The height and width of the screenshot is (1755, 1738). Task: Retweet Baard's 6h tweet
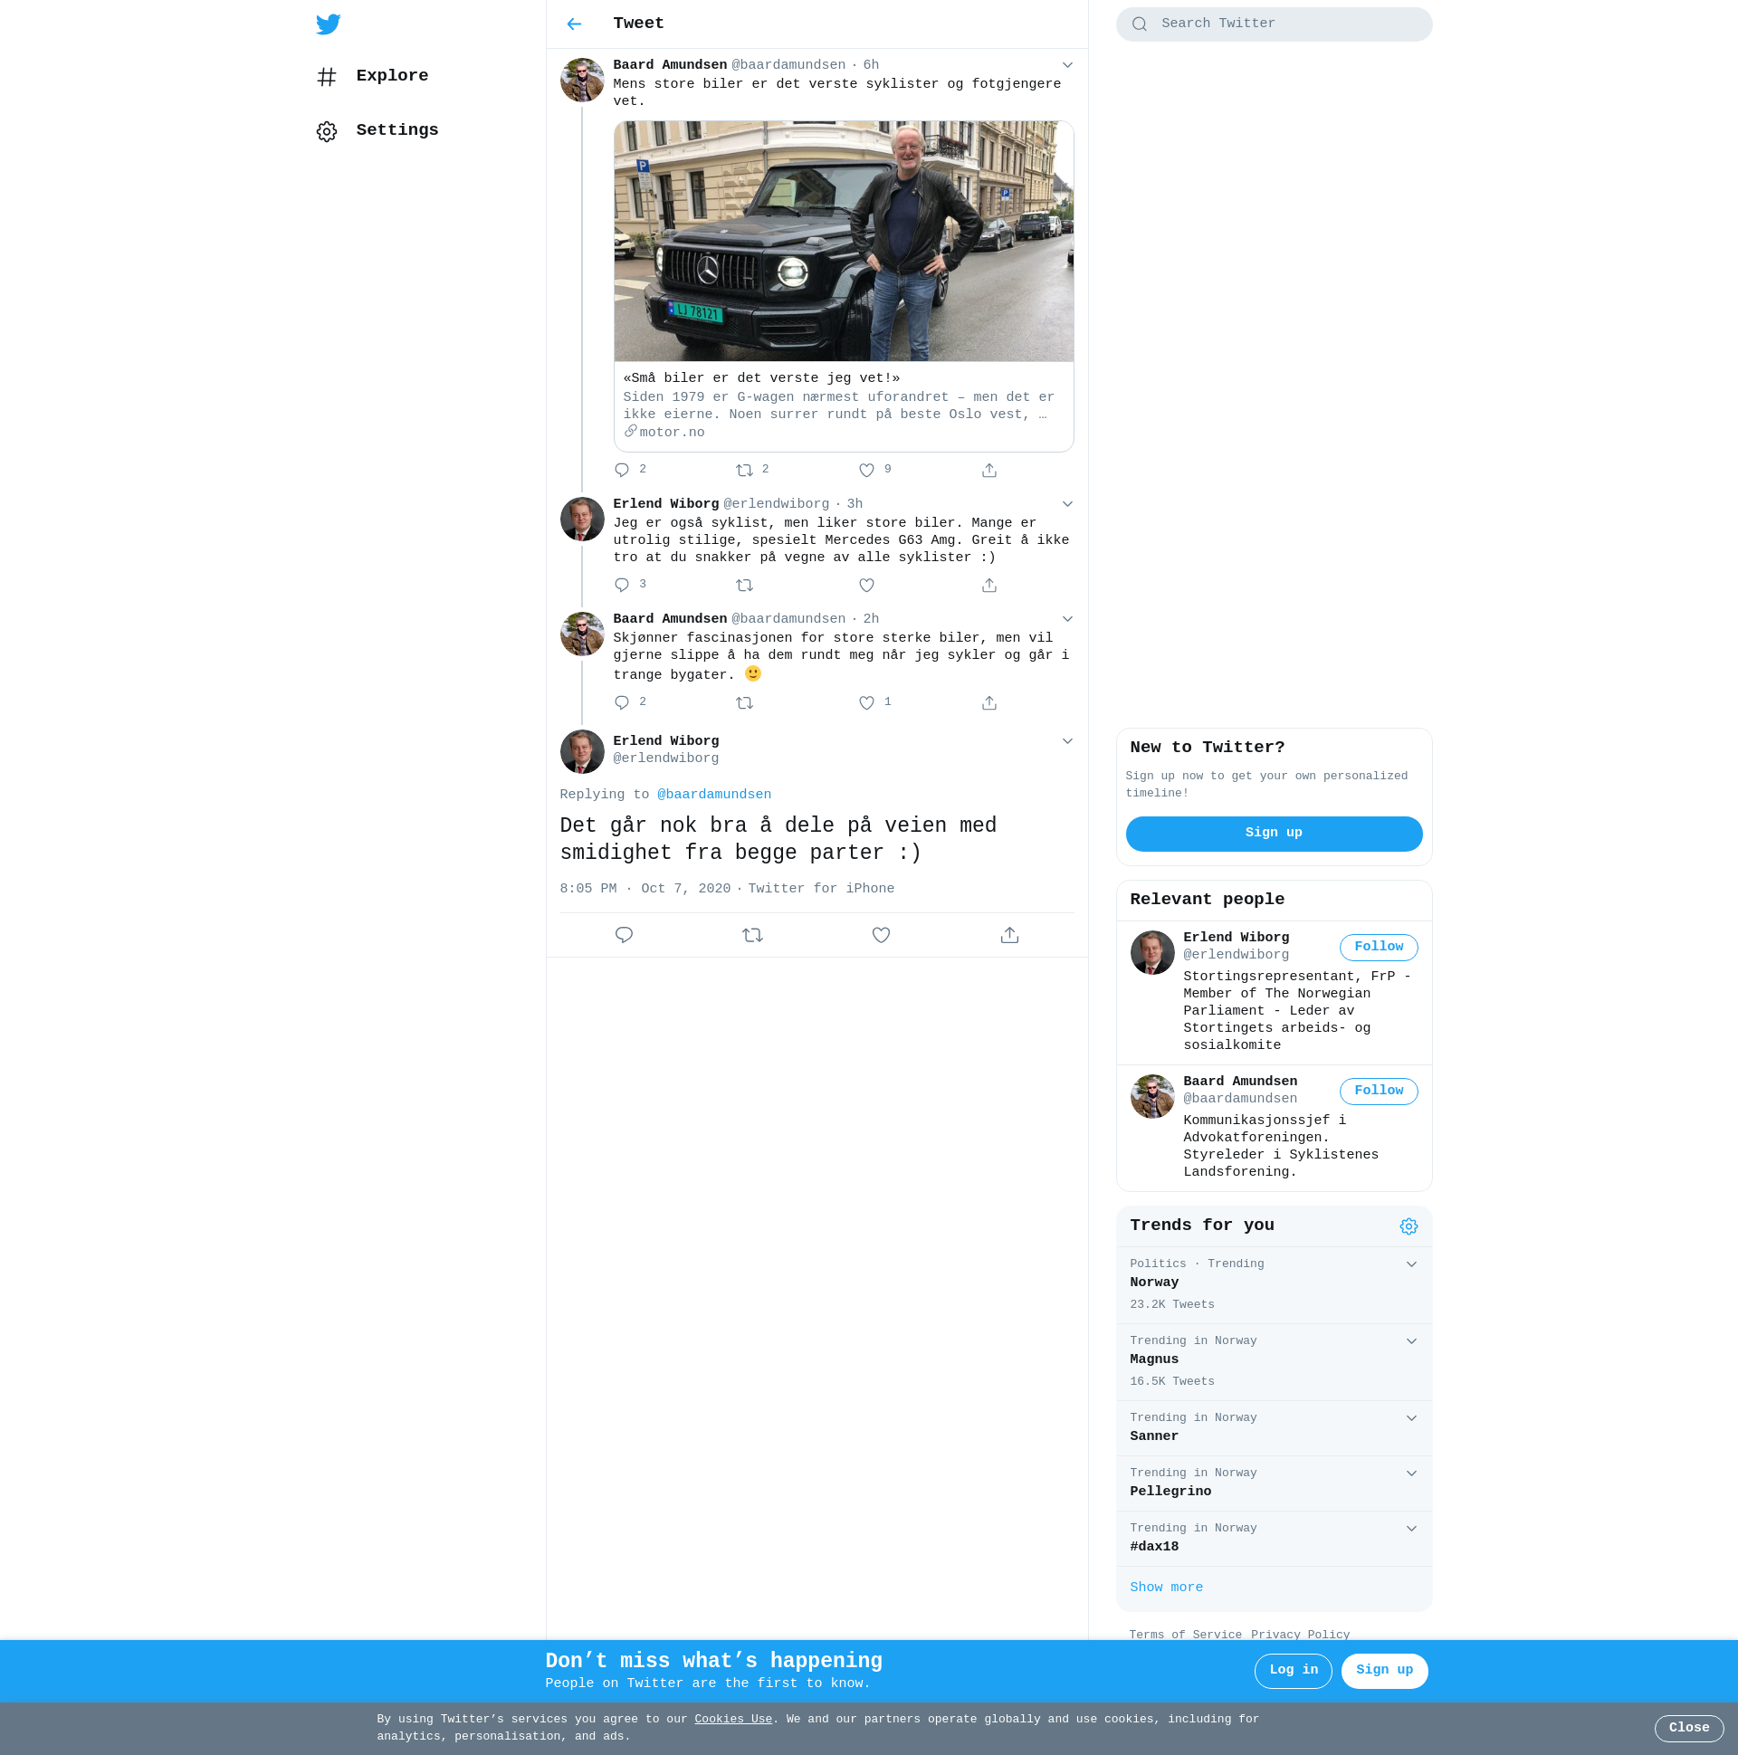(x=744, y=470)
